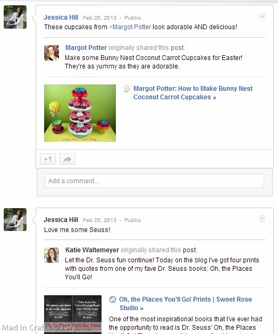
Task: Click in the Add a comment field
Action: [x=154, y=181]
